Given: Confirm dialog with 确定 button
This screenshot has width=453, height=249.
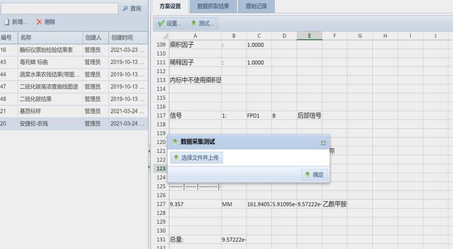Looking at the screenshot, I should tap(314, 175).
